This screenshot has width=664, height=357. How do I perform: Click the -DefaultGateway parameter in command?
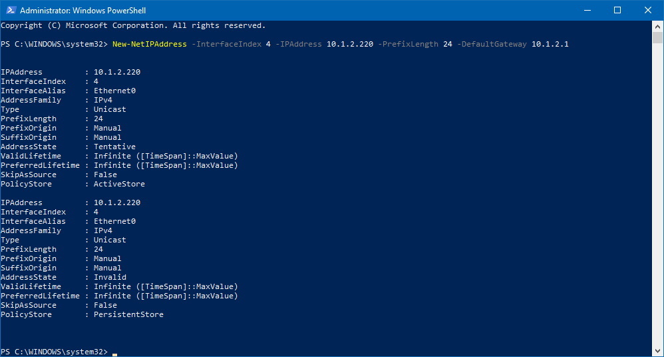coord(492,44)
